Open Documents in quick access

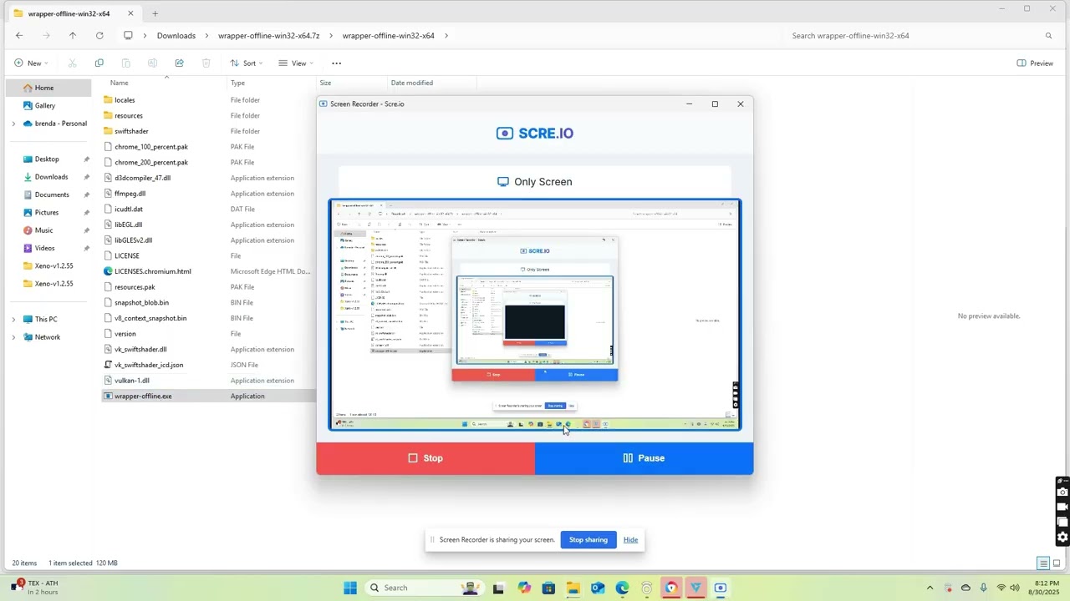(52, 194)
